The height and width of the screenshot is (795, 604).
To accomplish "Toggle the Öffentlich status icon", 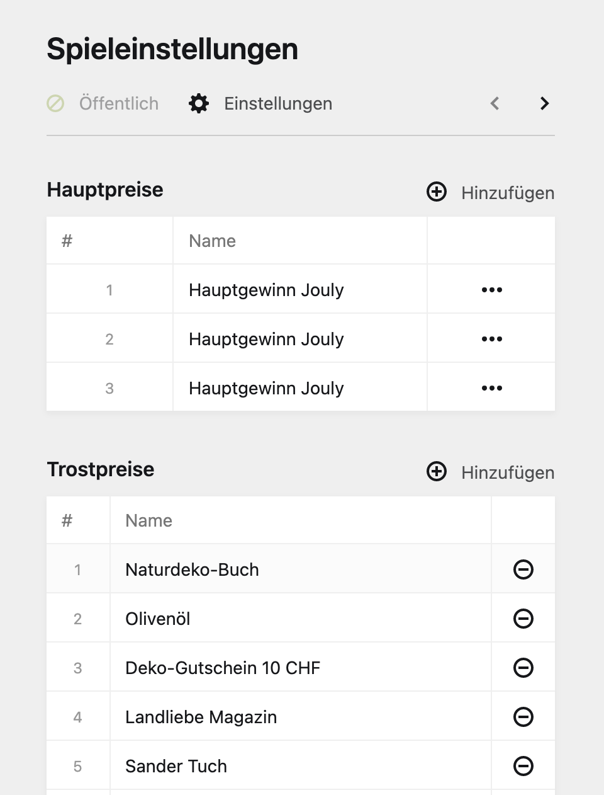I will tap(55, 103).
